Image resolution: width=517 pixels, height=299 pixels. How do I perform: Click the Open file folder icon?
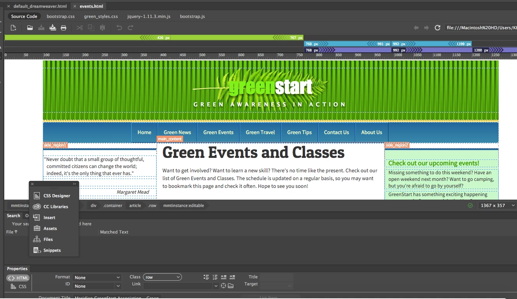pyautogui.click(x=30, y=28)
